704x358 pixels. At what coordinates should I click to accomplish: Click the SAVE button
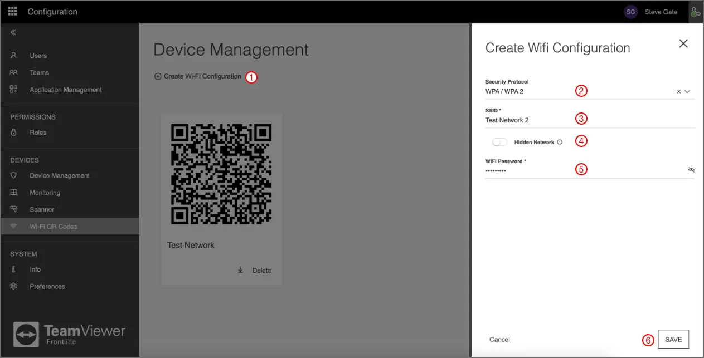point(673,339)
